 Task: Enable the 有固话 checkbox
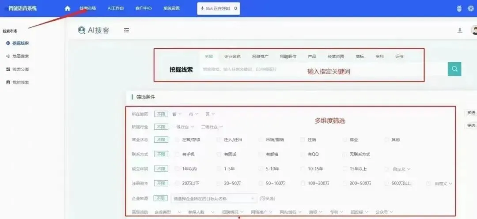pyautogui.click(x=219, y=154)
